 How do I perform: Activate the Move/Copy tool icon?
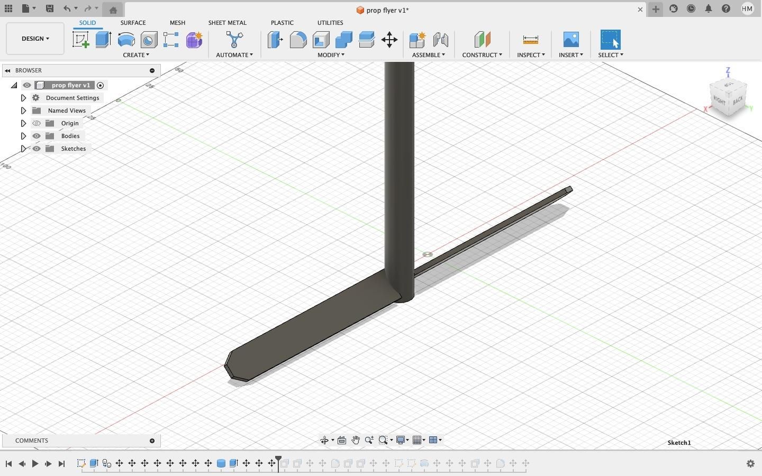tap(389, 40)
